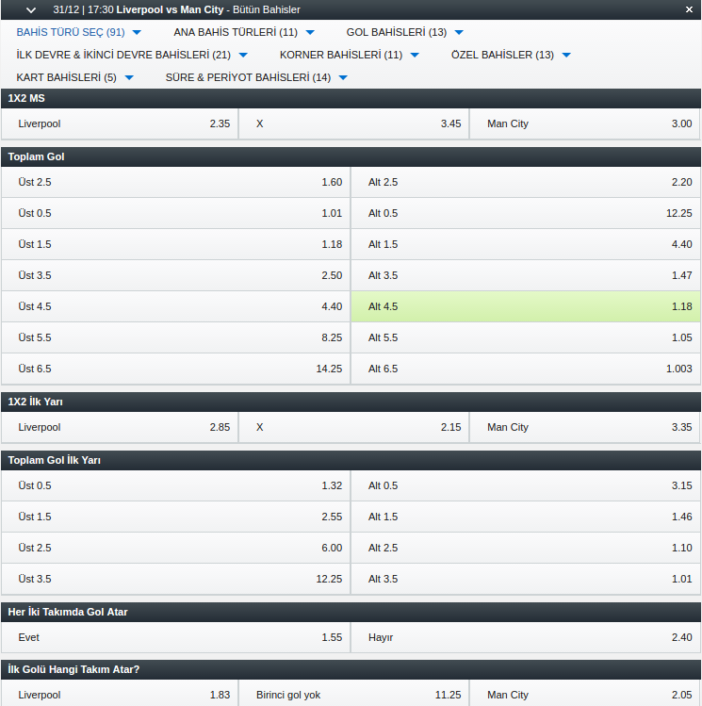Expand SÜRE & PERİYOT BAHİSLERİ (14)
This screenshot has width=702, height=706.
point(256,77)
